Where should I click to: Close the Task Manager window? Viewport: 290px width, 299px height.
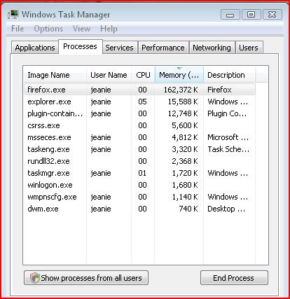272,15
